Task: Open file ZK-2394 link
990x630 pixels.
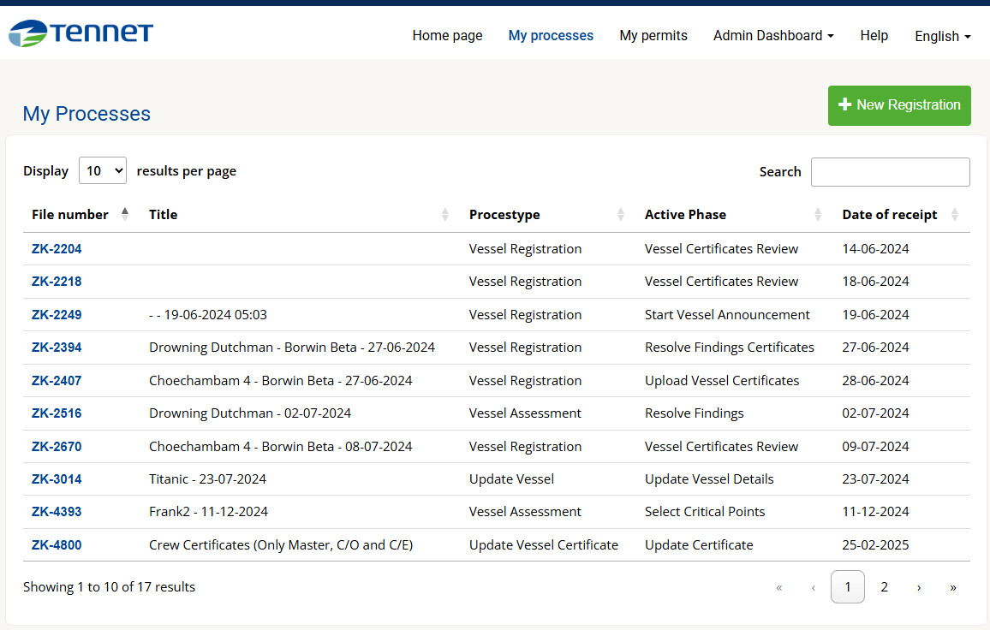Action: tap(57, 348)
